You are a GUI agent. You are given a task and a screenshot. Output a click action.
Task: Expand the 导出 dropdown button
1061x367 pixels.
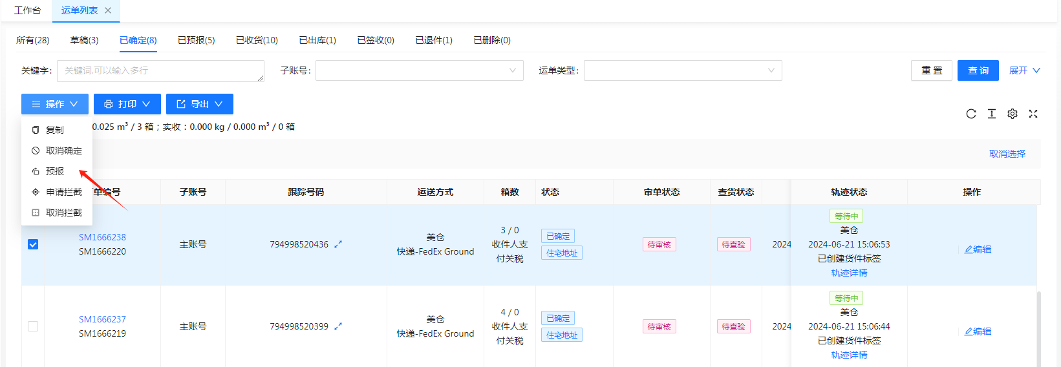pyautogui.click(x=199, y=104)
